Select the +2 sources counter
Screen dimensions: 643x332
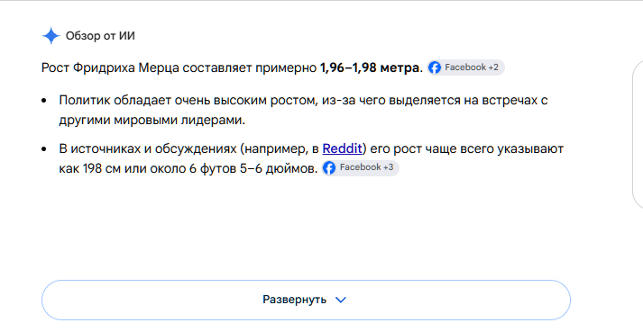click(x=492, y=67)
